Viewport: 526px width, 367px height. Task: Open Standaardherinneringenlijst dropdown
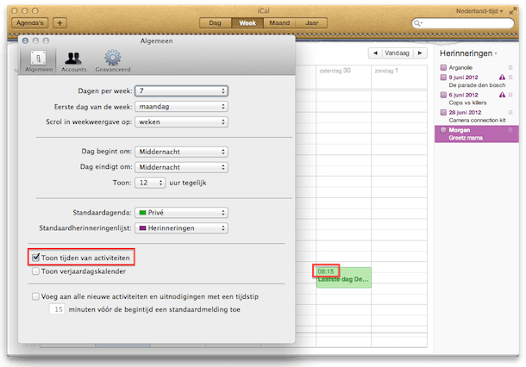181,228
